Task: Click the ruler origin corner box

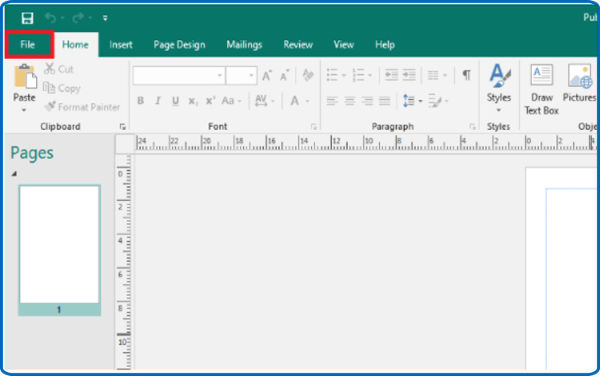Action: pos(124,144)
